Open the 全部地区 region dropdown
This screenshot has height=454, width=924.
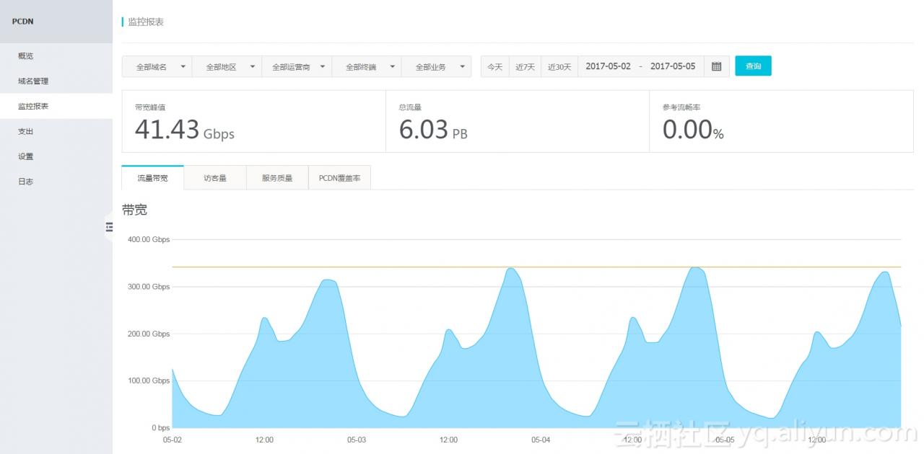click(x=227, y=66)
